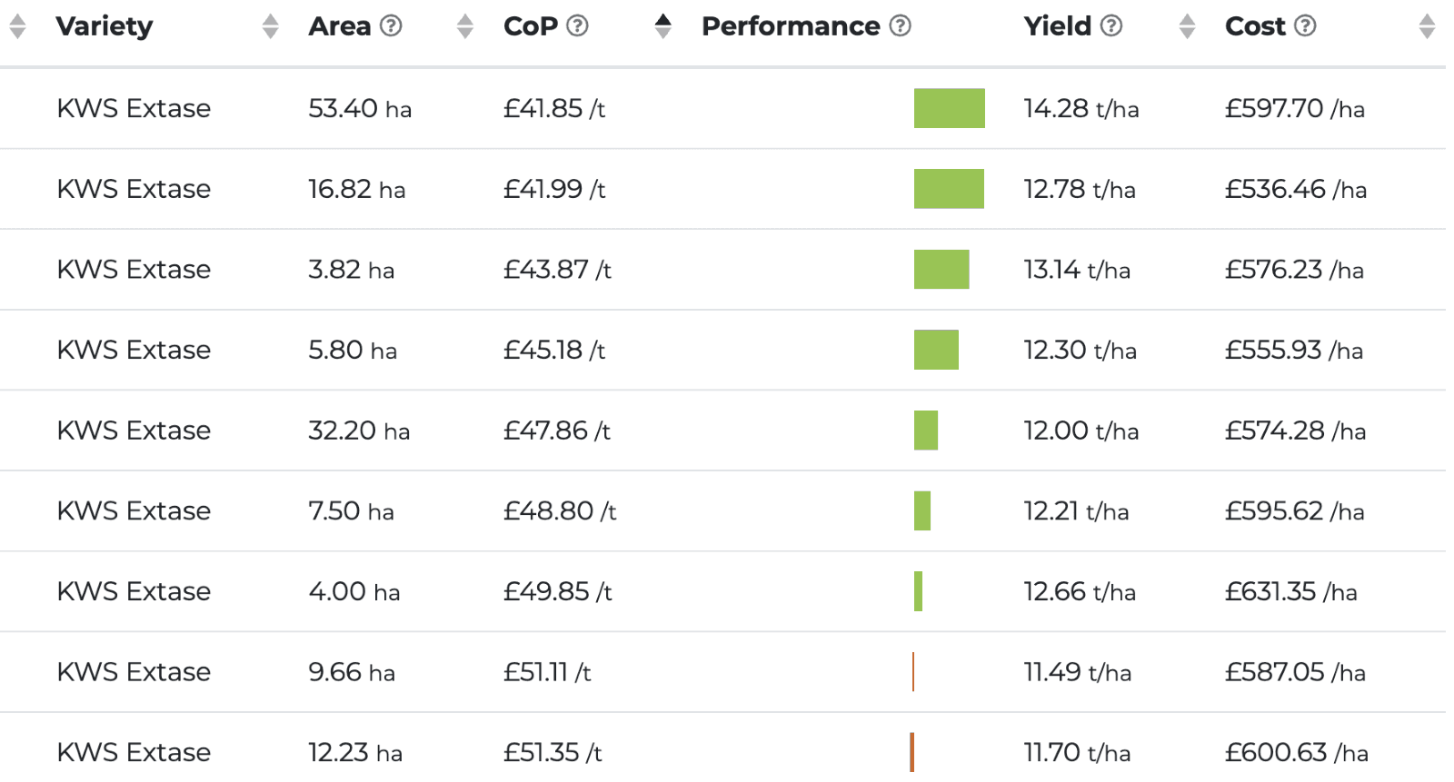Click the £631.35 /ha cost cell
Image resolution: width=1454 pixels, height=782 pixels.
(x=1290, y=591)
